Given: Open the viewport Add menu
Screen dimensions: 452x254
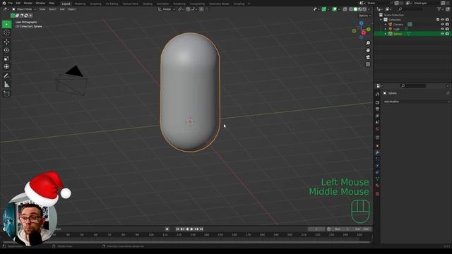Looking at the screenshot, I should 62,9.
